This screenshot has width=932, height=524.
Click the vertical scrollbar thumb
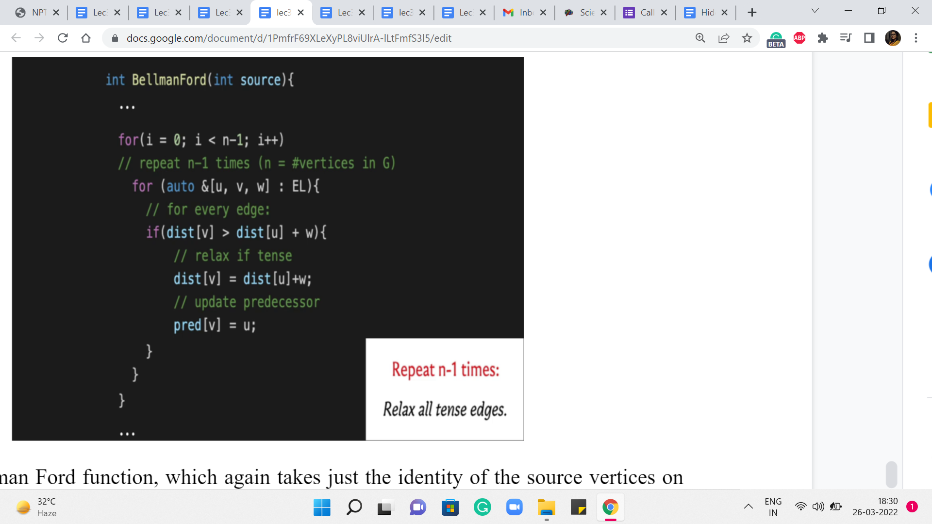tap(891, 474)
